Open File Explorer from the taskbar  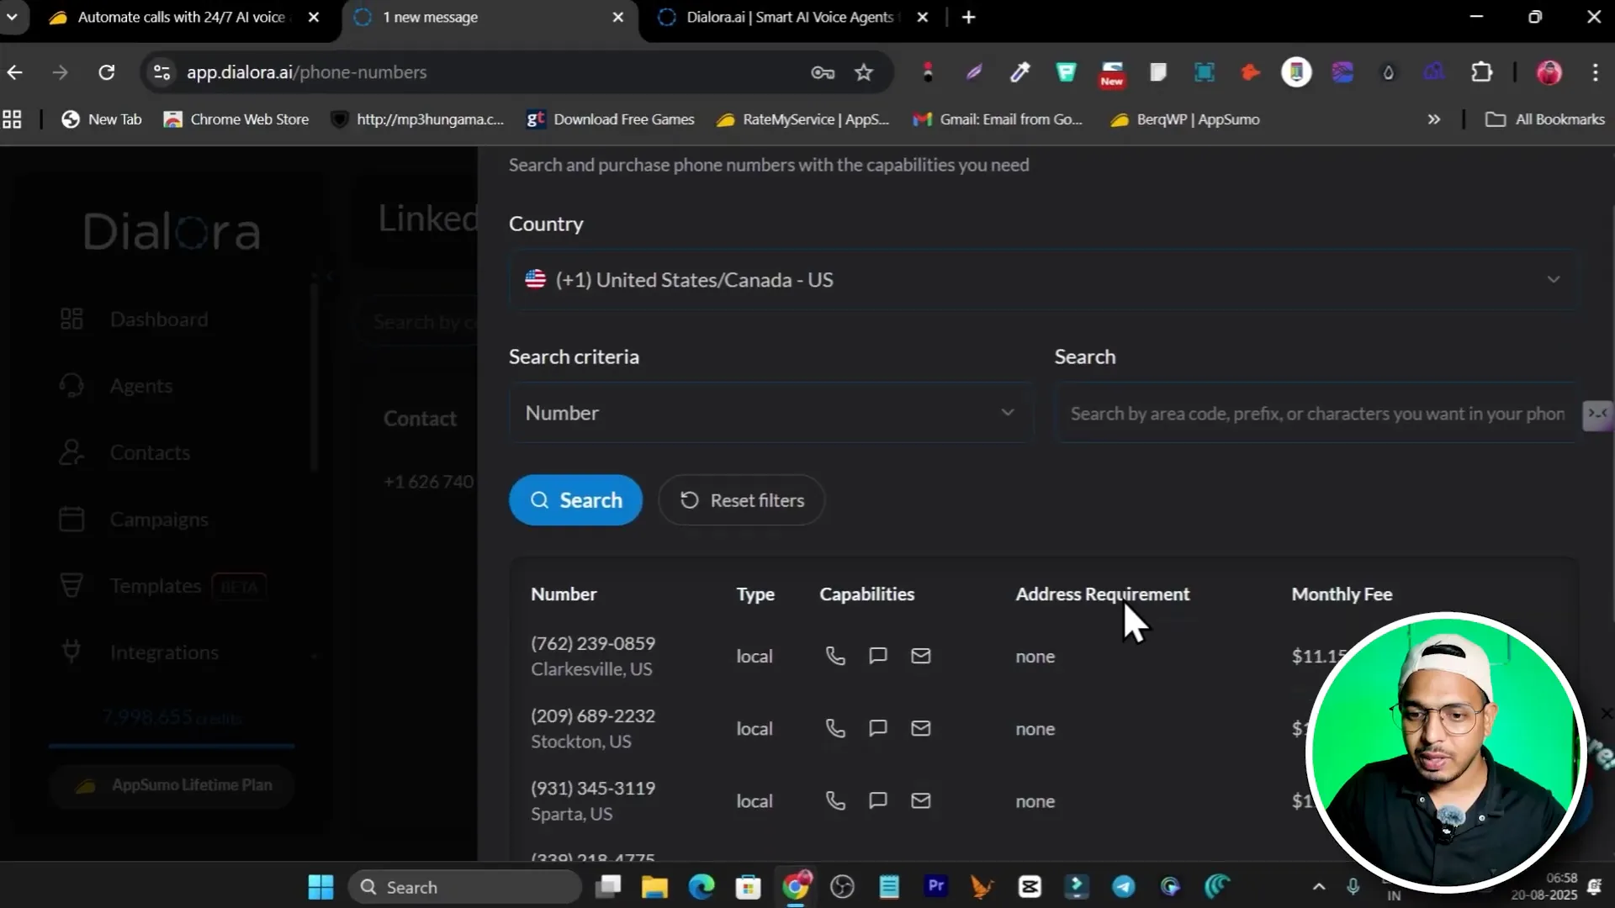654,887
